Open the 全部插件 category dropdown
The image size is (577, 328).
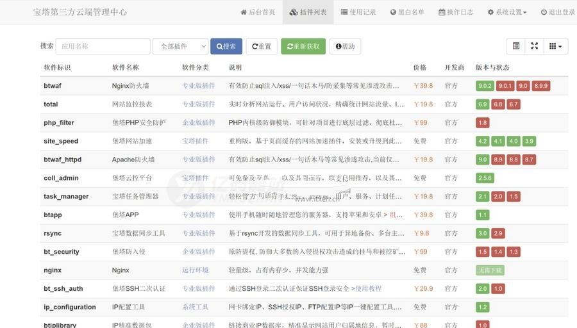180,46
